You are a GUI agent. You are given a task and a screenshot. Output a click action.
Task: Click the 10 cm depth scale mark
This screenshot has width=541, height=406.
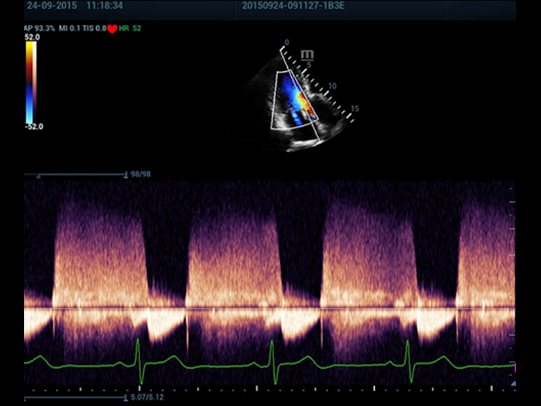[x=332, y=86]
